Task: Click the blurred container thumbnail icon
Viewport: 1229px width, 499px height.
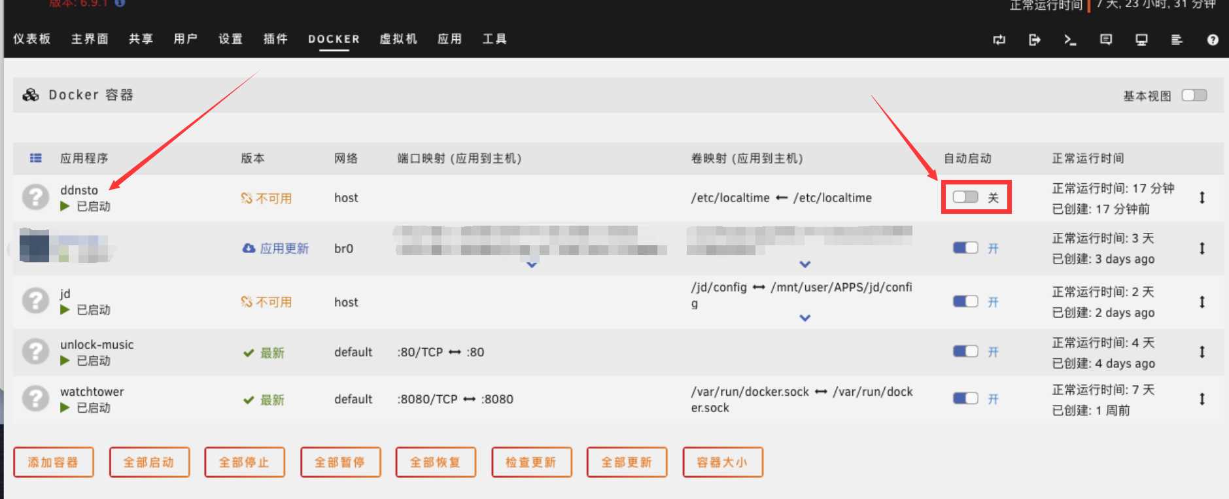Action: point(34,246)
